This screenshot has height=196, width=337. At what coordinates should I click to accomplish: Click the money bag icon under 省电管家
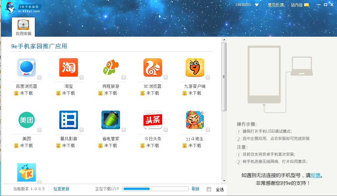click(100, 146)
